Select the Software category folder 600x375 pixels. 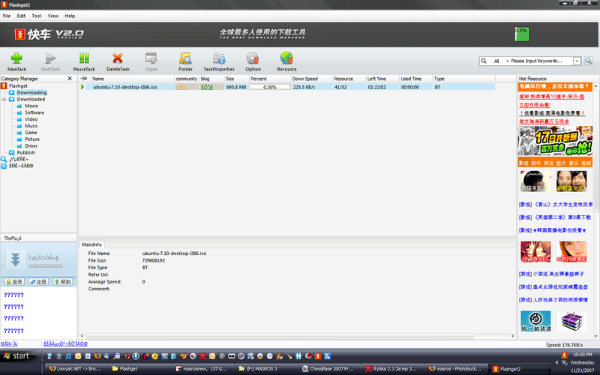pos(34,112)
